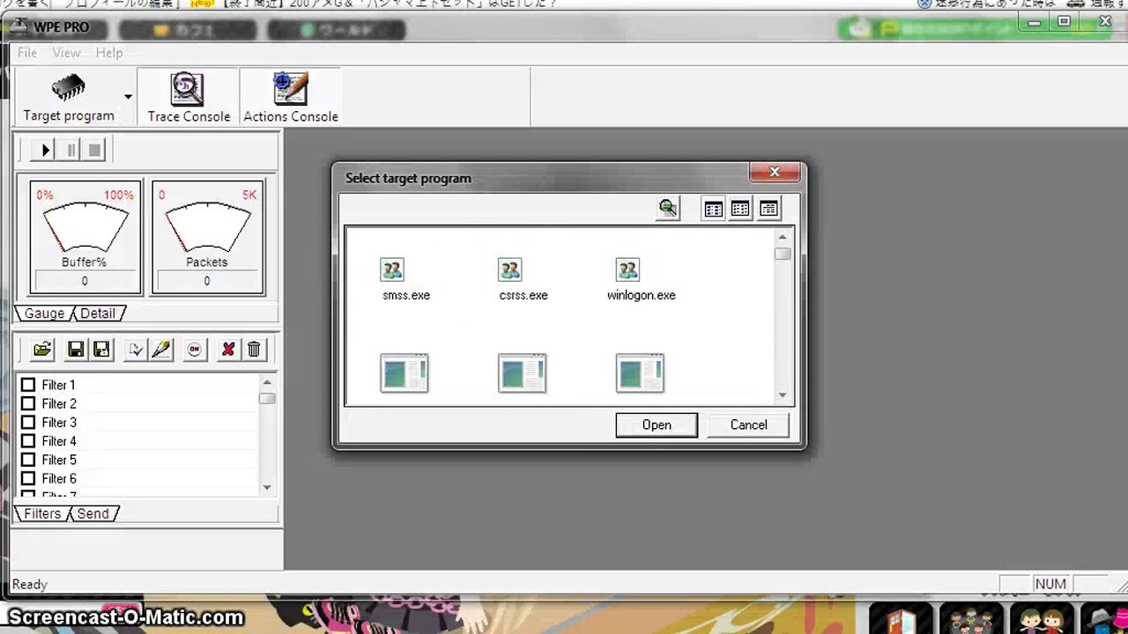Screen dimensions: 1128x634
Task: Click the save icon next to the folder icon
Action: click(x=76, y=350)
